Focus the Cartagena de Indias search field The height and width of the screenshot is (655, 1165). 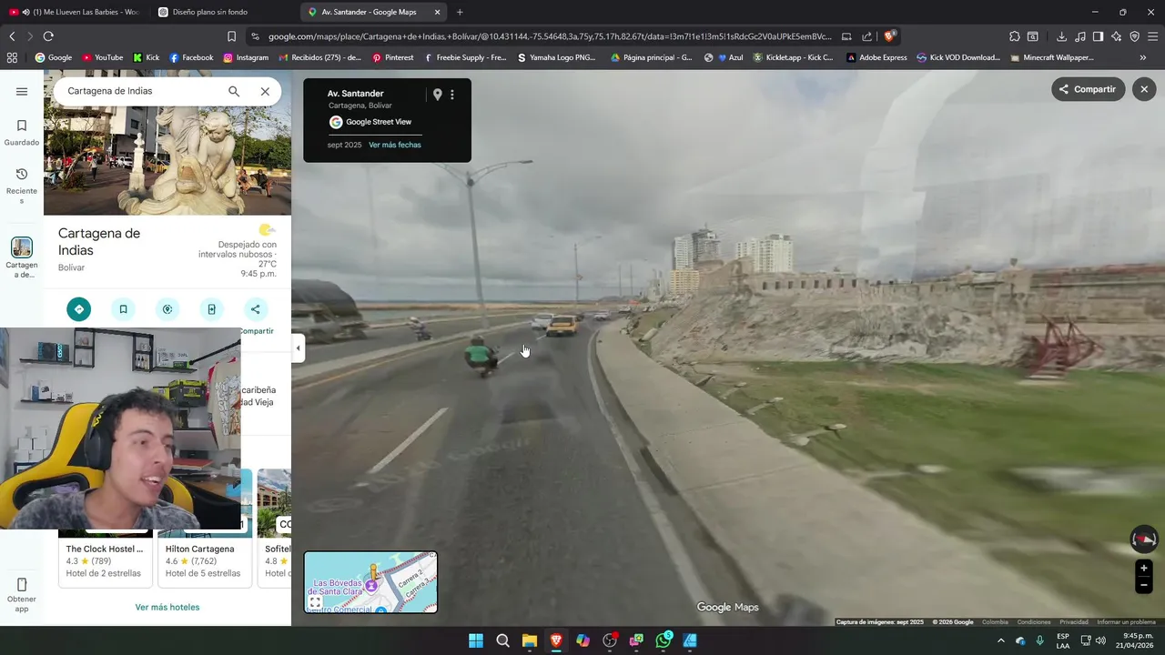(x=141, y=91)
